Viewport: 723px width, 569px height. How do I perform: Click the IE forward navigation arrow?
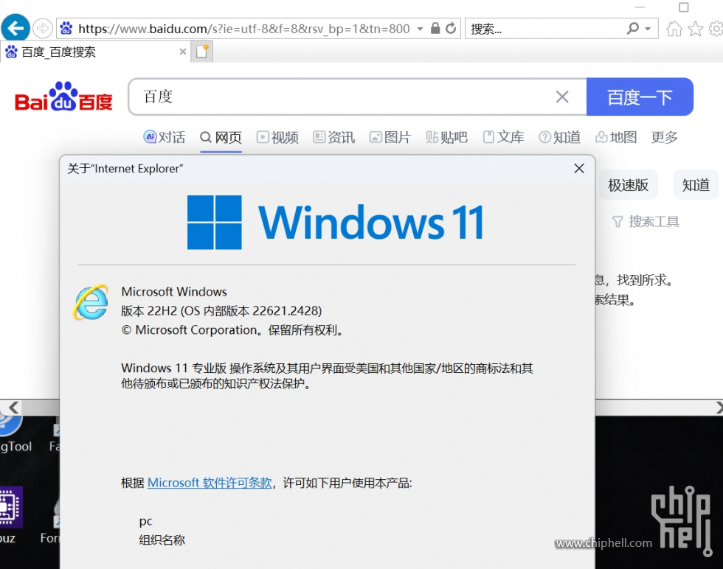[42, 29]
